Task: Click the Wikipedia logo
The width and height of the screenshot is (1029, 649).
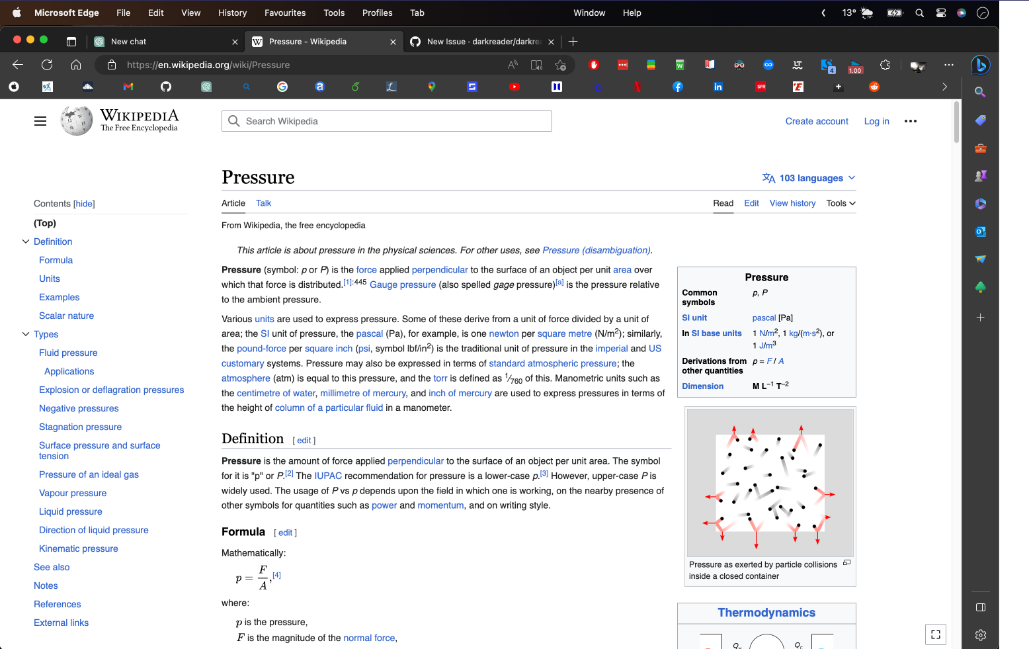Action: [76, 120]
